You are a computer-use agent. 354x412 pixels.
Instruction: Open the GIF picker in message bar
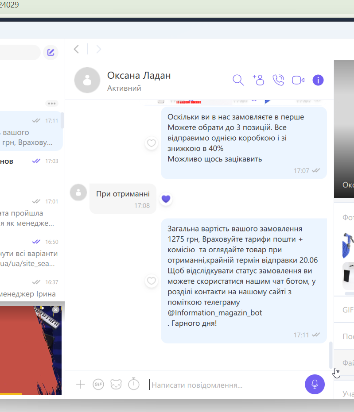[98, 385]
